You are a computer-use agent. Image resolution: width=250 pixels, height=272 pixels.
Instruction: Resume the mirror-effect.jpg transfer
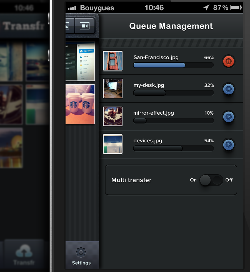pos(228,117)
